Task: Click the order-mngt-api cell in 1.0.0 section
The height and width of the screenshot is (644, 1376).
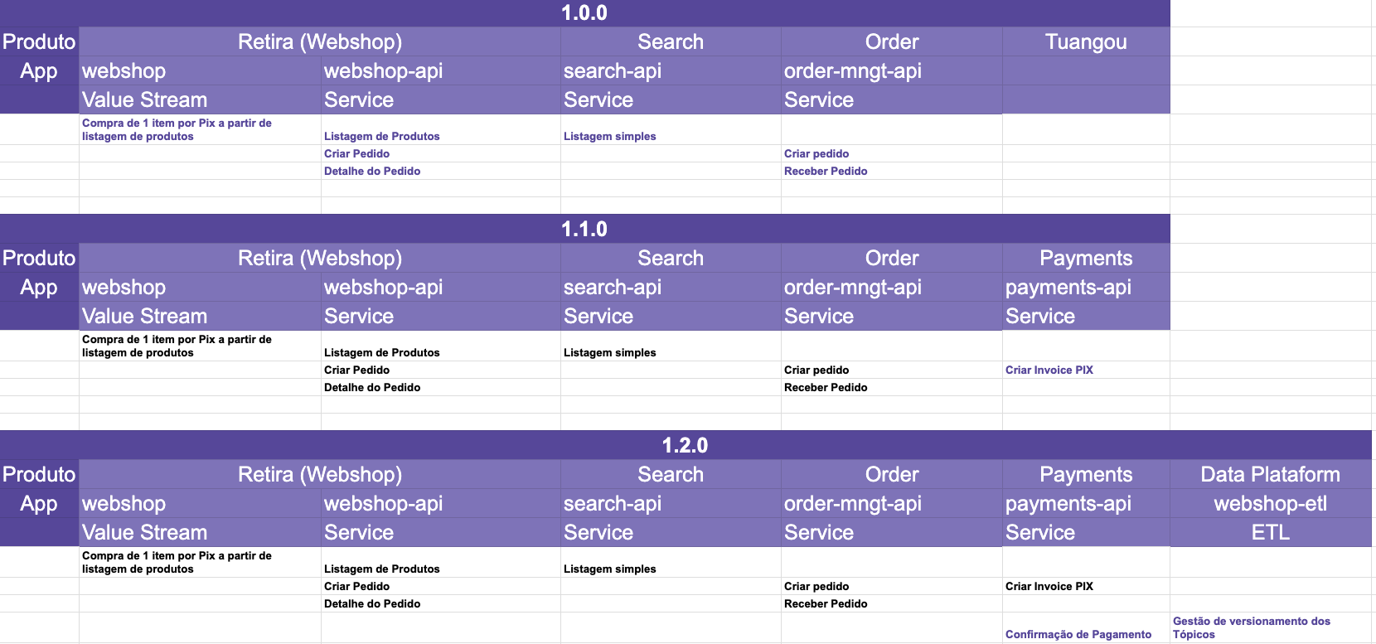Action: tap(891, 71)
